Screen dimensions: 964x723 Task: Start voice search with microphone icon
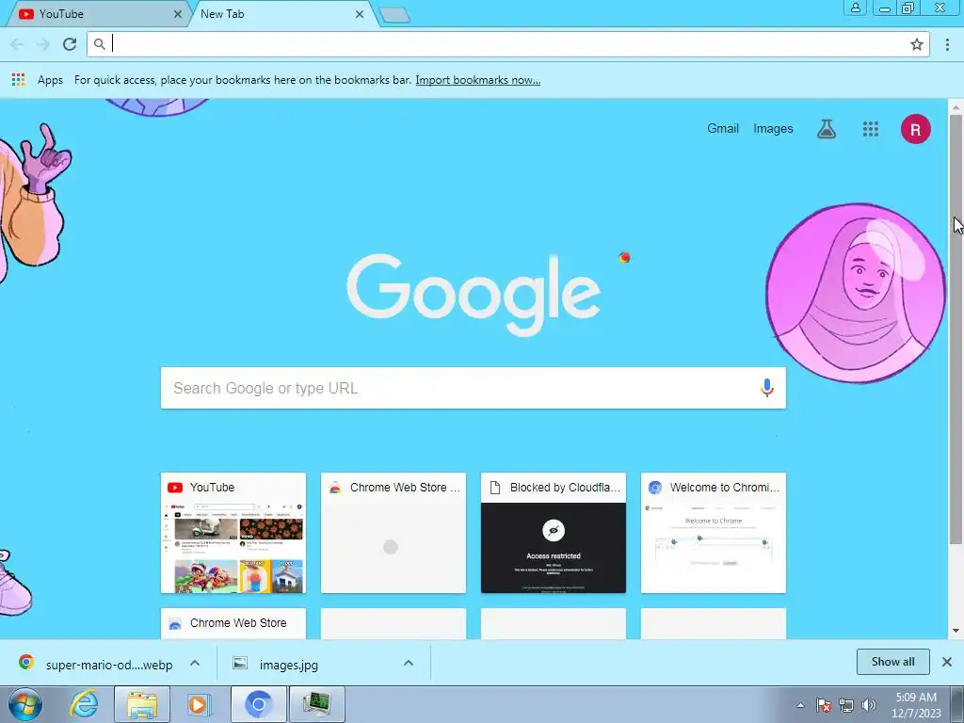[766, 388]
